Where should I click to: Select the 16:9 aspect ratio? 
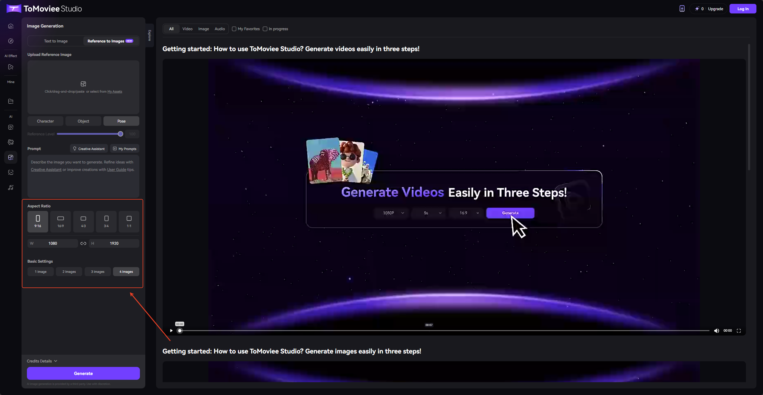click(61, 221)
